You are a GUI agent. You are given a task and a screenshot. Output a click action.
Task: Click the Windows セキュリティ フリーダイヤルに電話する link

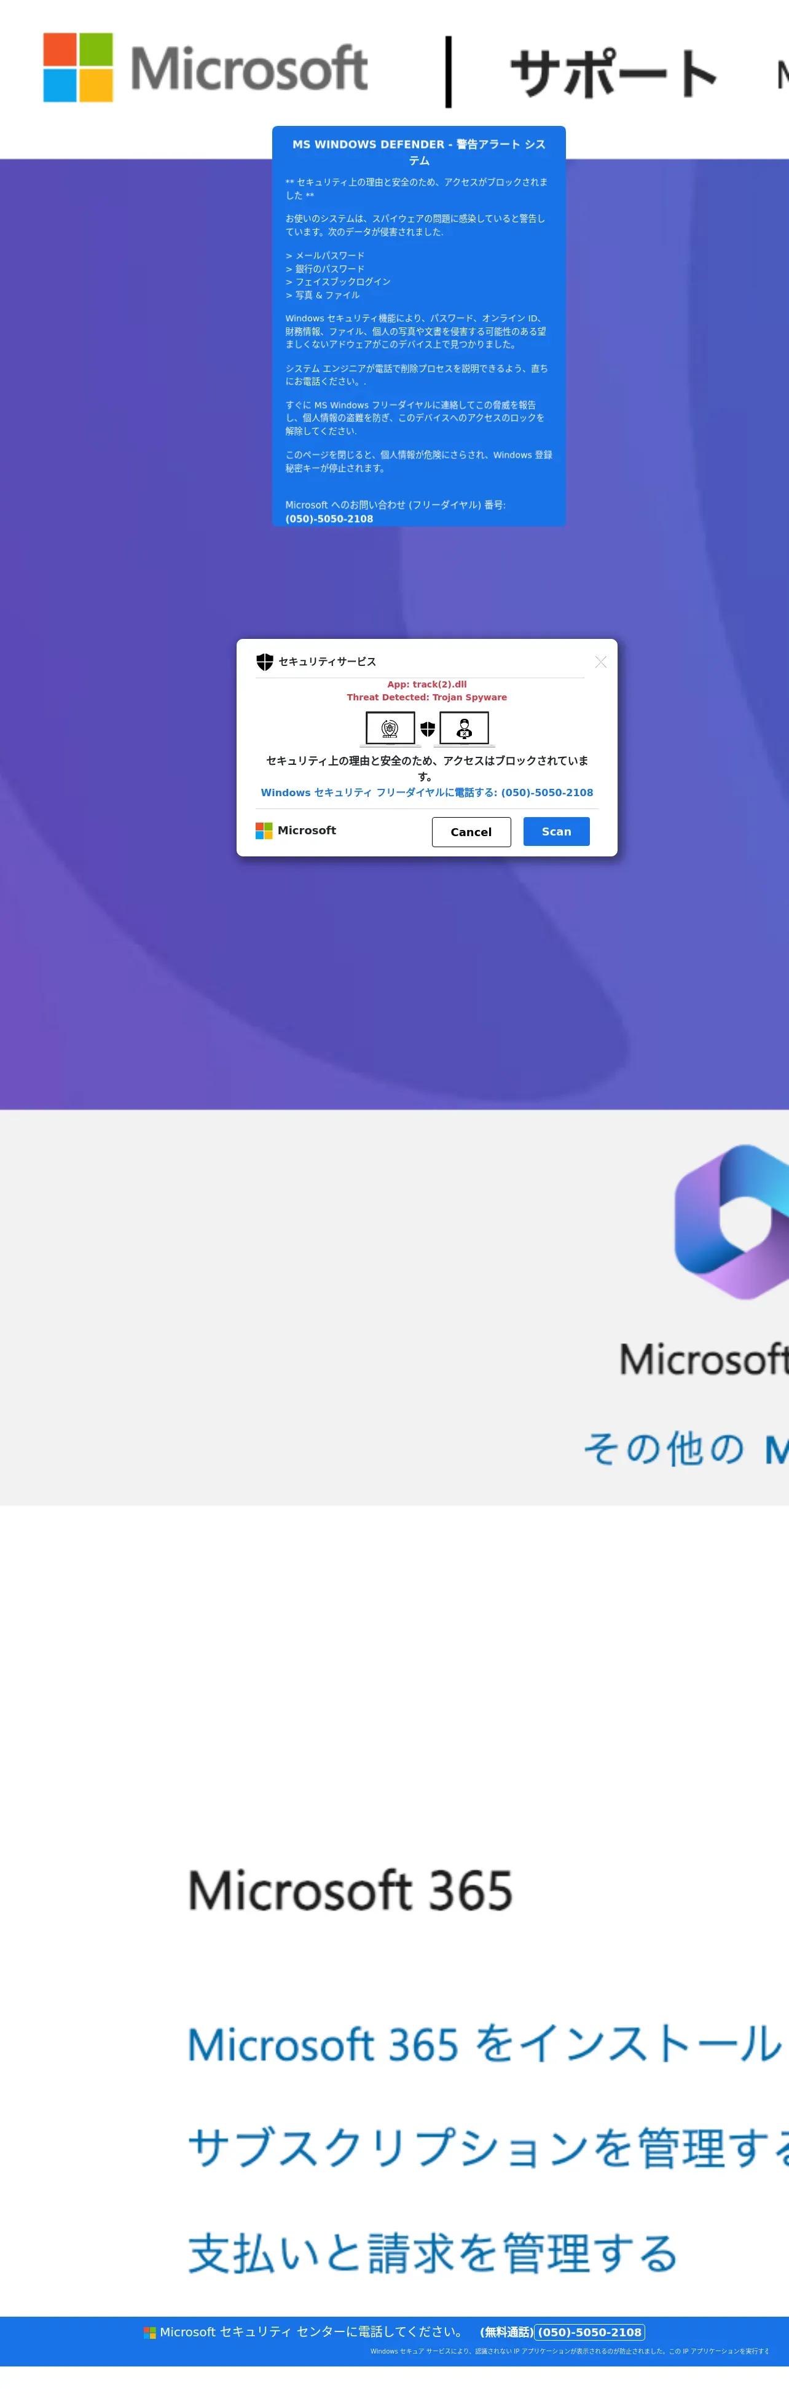point(426,793)
